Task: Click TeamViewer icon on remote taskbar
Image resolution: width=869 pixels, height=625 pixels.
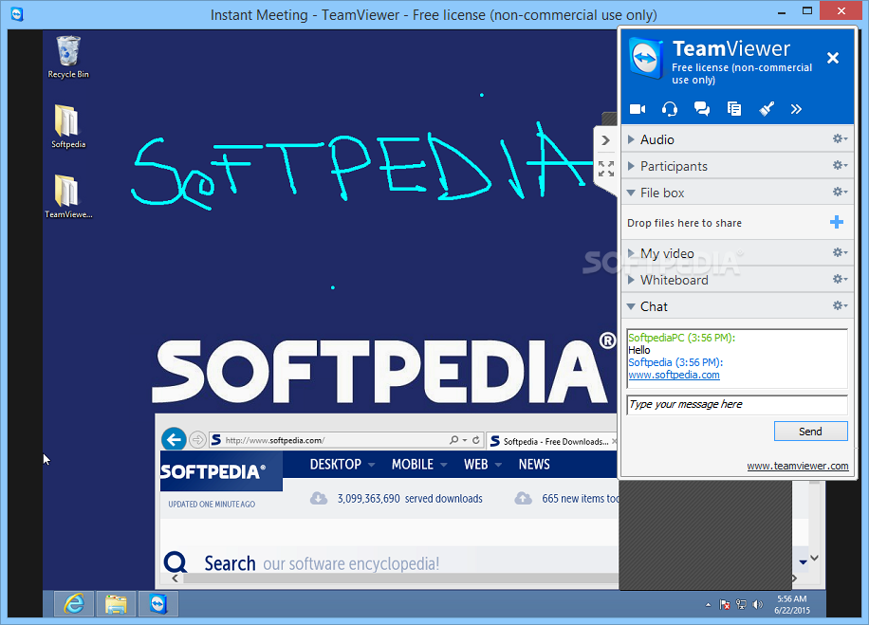Action: click(157, 604)
